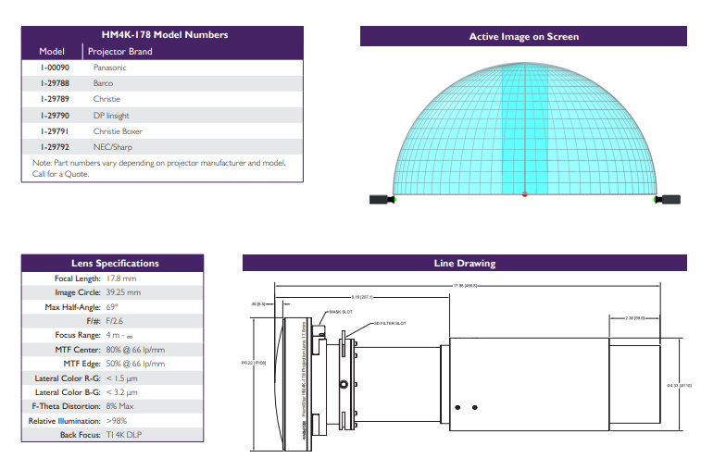Click model number 1-00090
This screenshot has height=458, width=726.
point(55,68)
